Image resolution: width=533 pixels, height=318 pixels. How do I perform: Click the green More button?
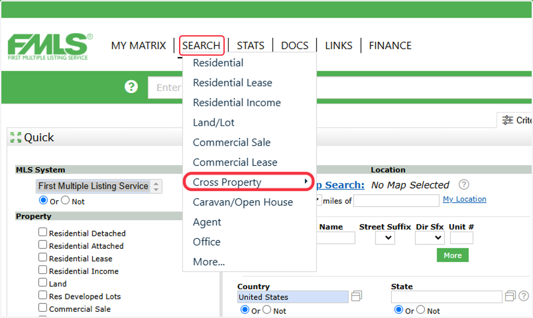(453, 255)
